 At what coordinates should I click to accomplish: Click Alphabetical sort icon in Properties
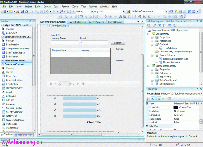[x=153, y=99]
